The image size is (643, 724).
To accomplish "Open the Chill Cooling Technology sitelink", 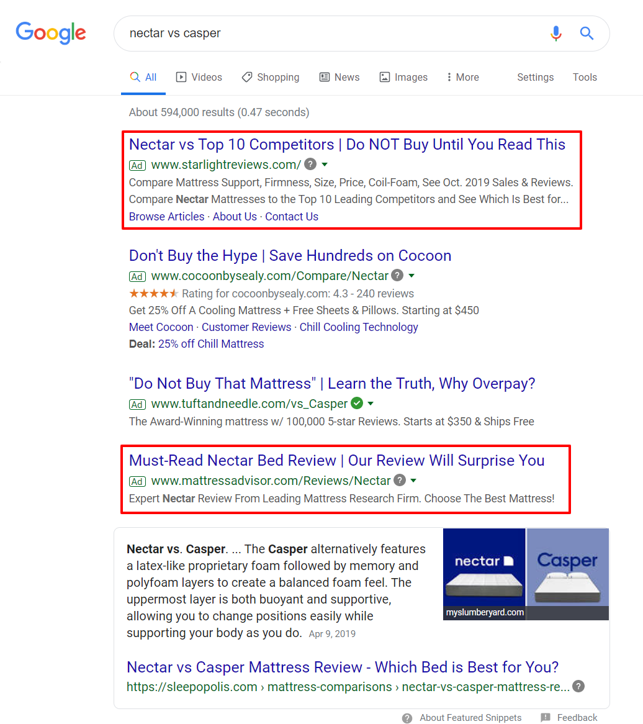I will click(x=359, y=327).
